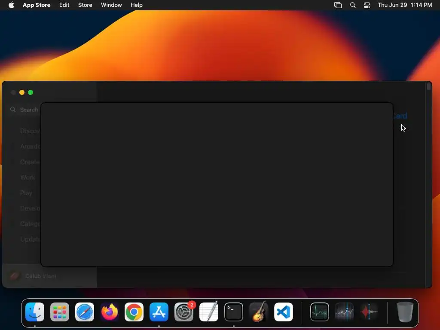Launch Safari from the dock

point(85,312)
